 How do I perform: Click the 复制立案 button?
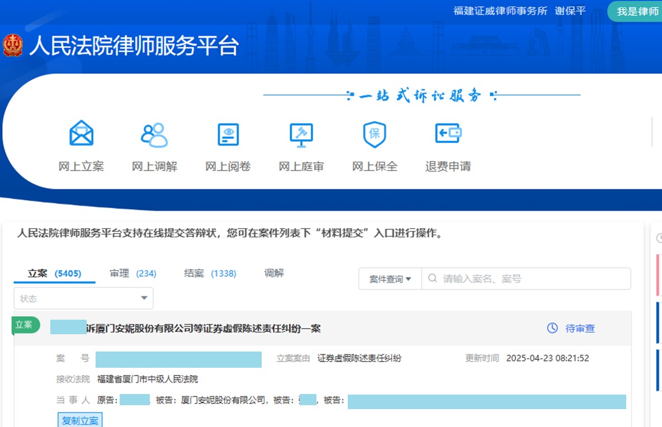pyautogui.click(x=80, y=420)
